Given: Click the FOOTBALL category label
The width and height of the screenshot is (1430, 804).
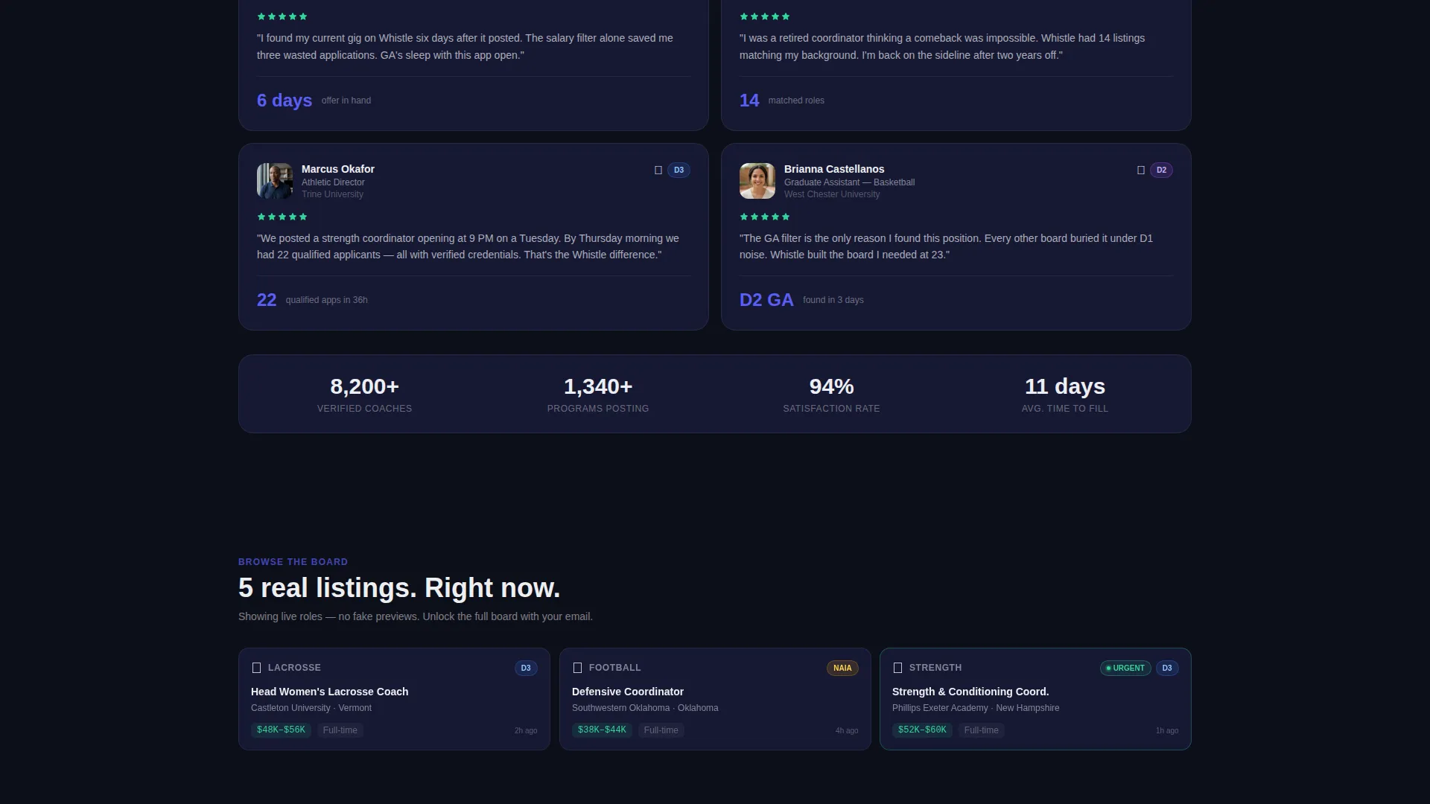Looking at the screenshot, I should [614, 668].
